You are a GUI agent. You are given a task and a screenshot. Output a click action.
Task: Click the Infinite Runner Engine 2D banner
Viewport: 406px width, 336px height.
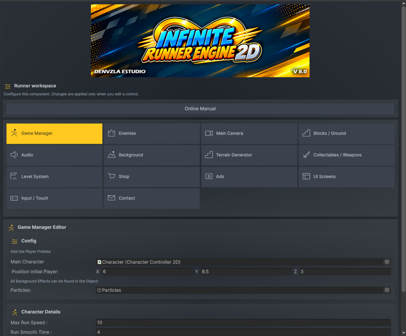200,41
